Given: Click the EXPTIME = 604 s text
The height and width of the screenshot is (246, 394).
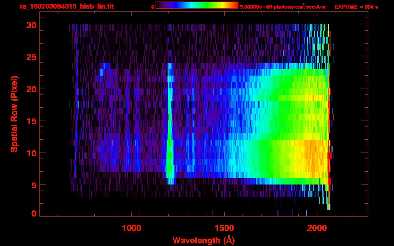Looking at the screenshot, I should pos(356,7).
